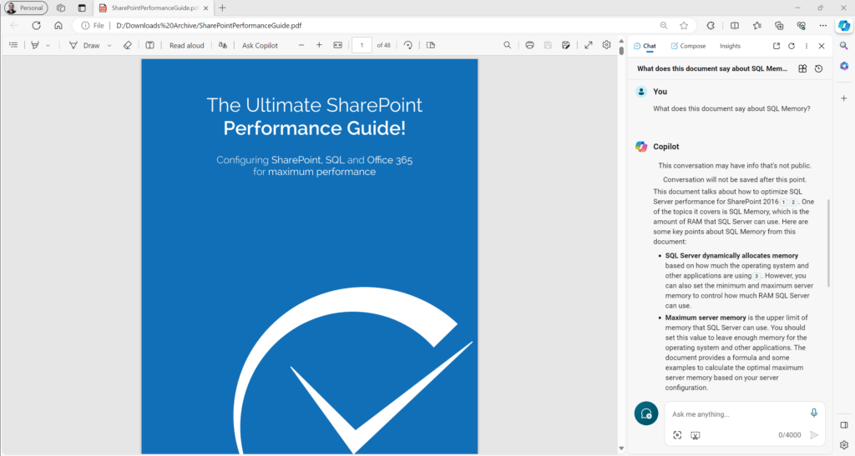Enter full screen PDF view
Screen dimensions: 855x456
[589, 45]
